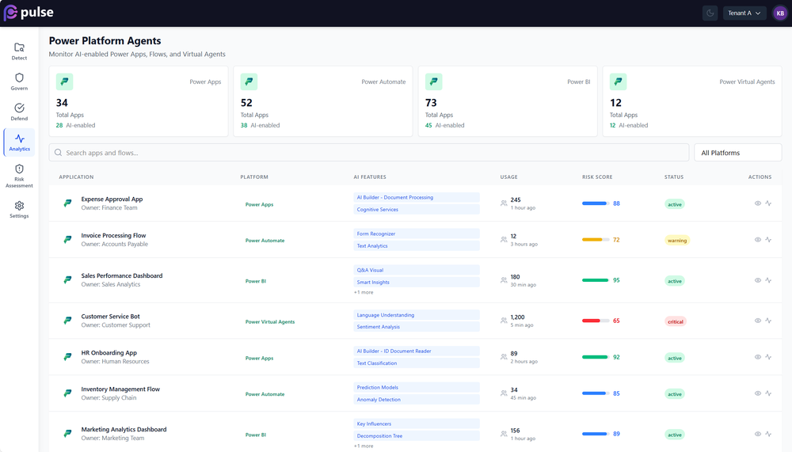792x452 pixels.
Task: Open activity icon for HR Onboarding App
Action: (x=768, y=357)
